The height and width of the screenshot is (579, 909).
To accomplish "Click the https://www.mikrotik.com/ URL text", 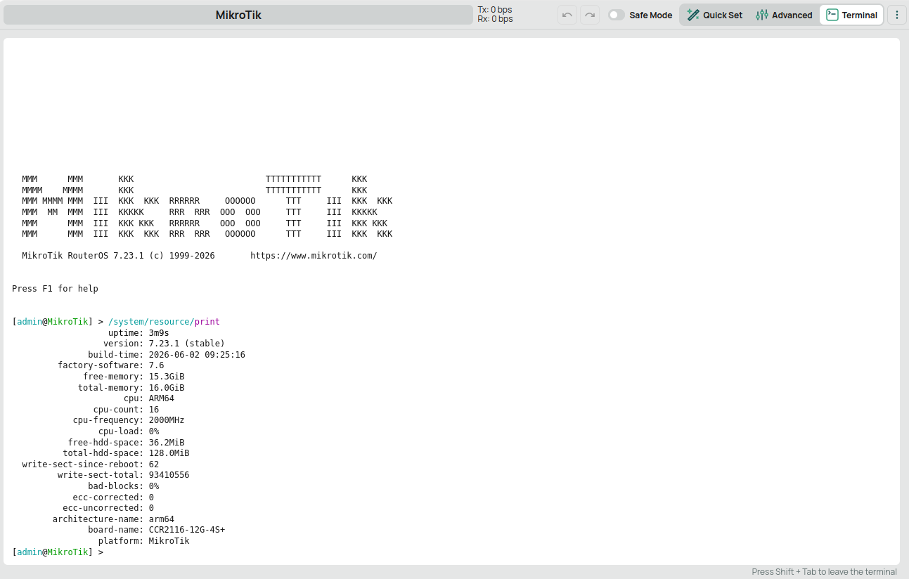I will click(314, 256).
